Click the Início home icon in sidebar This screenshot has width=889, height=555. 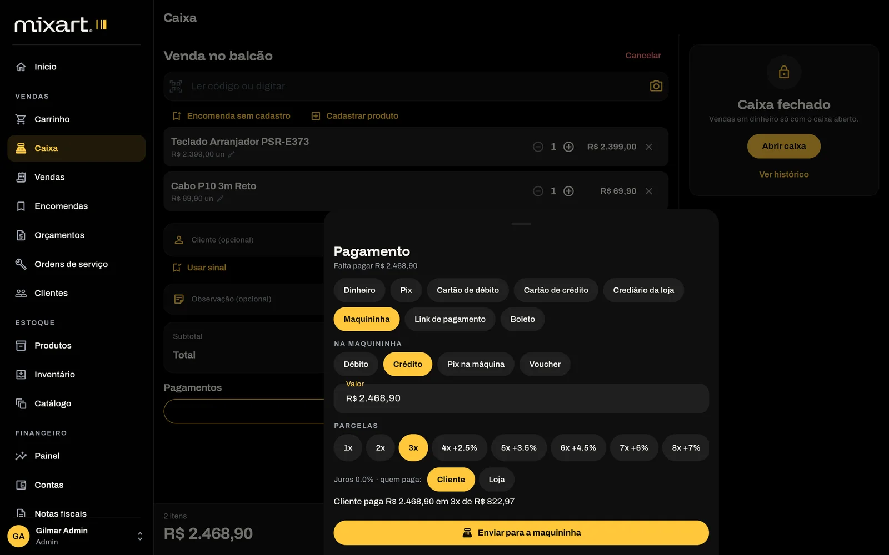pos(21,67)
